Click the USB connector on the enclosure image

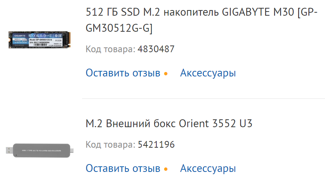point(10,150)
